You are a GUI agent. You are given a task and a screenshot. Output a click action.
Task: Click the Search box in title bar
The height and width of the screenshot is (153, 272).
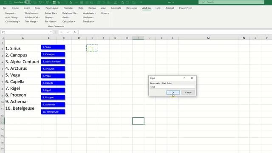[231, 2]
